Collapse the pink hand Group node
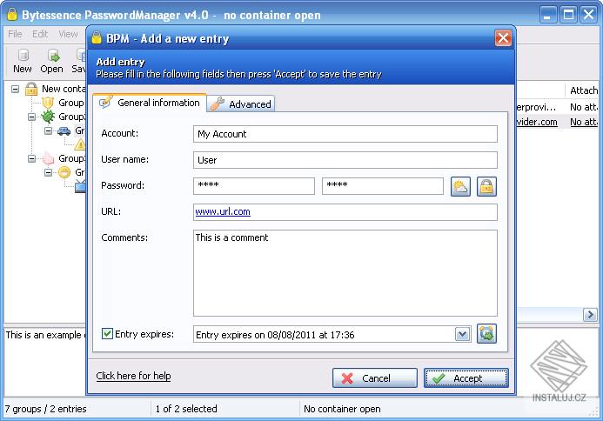This screenshot has width=603, height=421. (x=32, y=158)
